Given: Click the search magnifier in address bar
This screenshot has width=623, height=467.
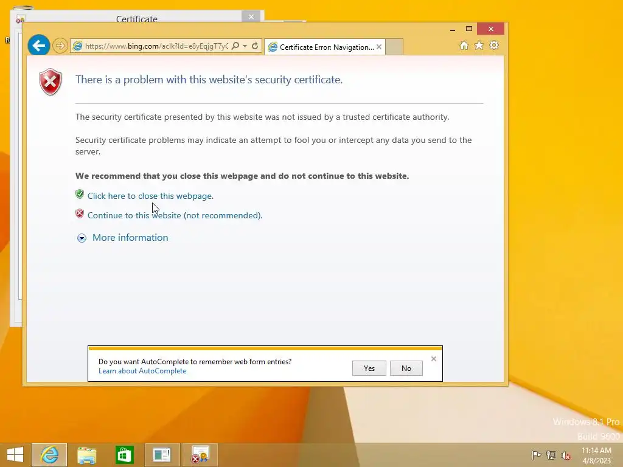Looking at the screenshot, I should pos(235,46).
